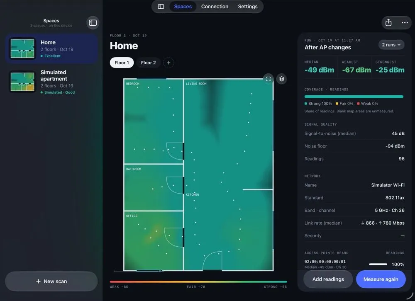415x301 pixels.
Task: Click the chevron beside 2 runs
Action: tap(399, 45)
